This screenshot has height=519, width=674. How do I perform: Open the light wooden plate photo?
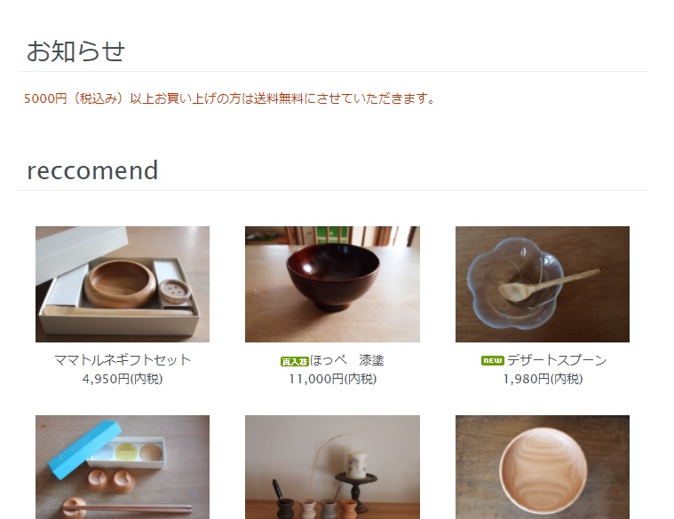coord(543,467)
